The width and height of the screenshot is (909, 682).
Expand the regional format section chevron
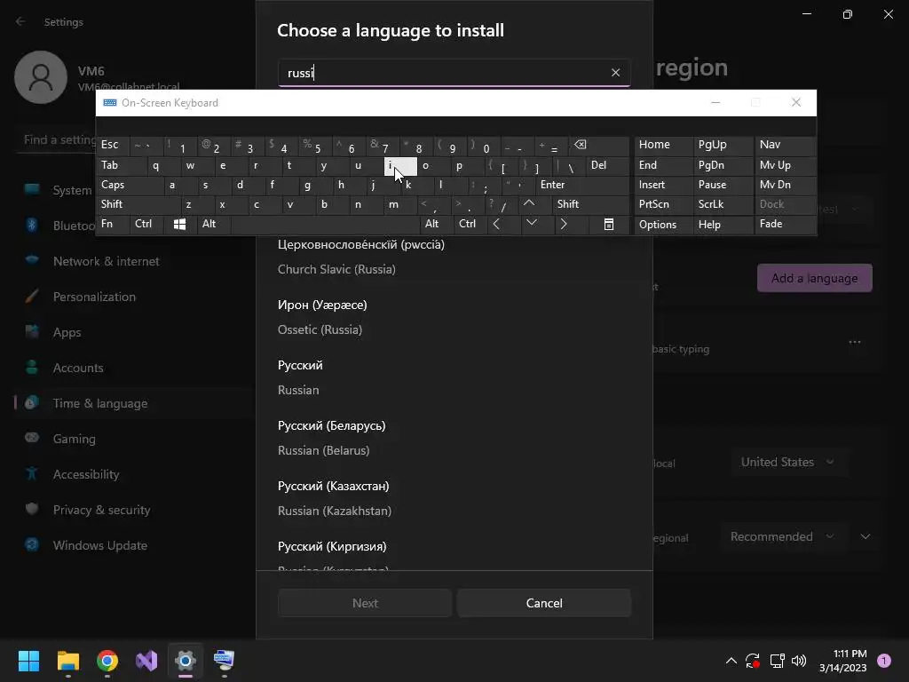pyautogui.click(x=865, y=537)
